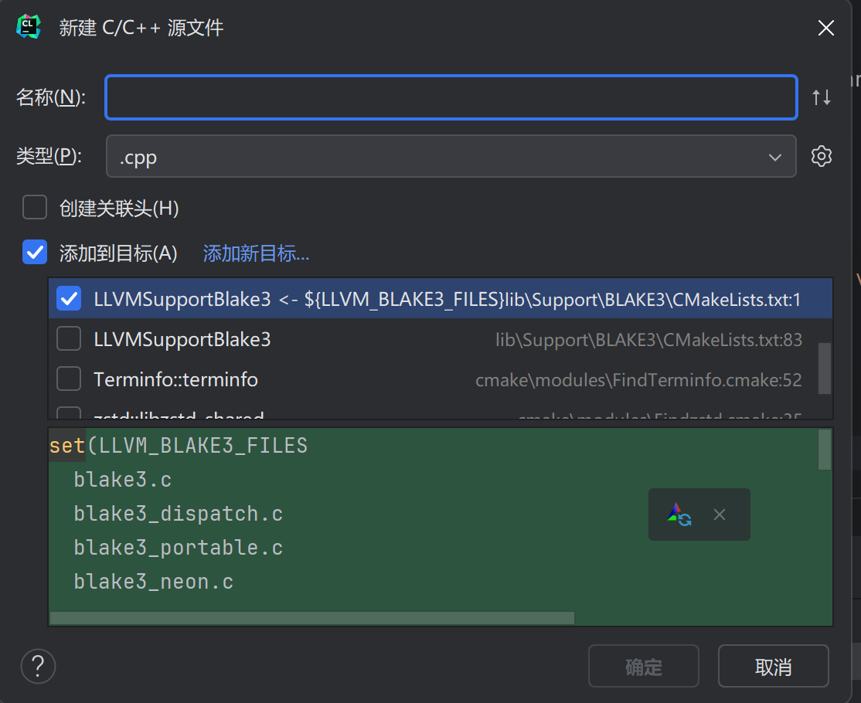861x703 pixels.
Task: Click the CMake preview vertical scrollbar
Action: 824,450
